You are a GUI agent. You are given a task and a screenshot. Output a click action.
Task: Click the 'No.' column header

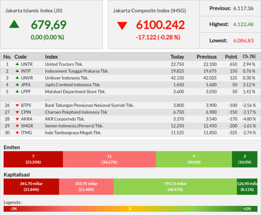coord(7,57)
